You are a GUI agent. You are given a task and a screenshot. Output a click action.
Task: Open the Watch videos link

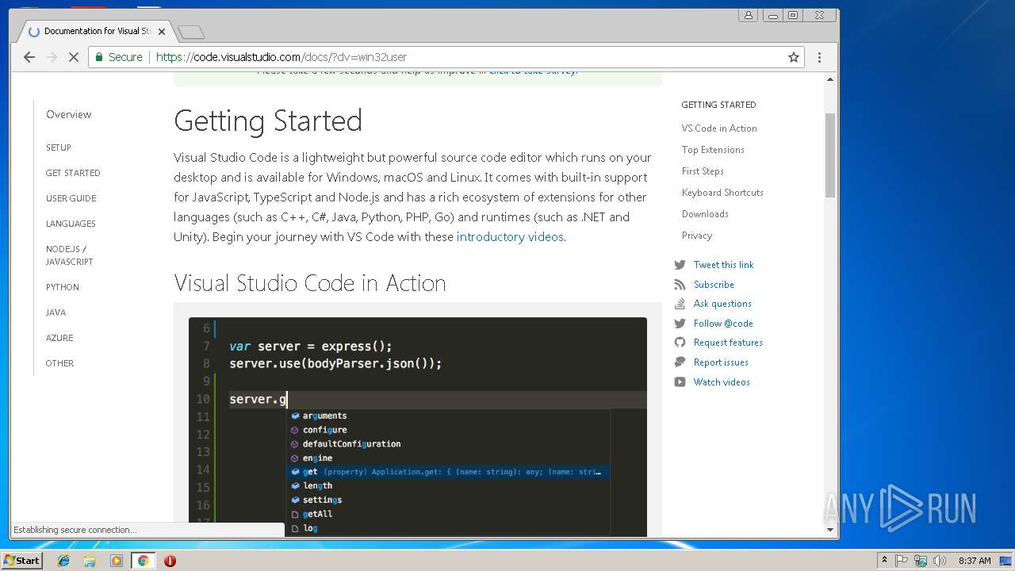(x=722, y=382)
